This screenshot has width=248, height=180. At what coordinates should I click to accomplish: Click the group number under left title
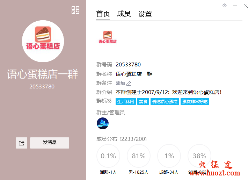coord(42,87)
